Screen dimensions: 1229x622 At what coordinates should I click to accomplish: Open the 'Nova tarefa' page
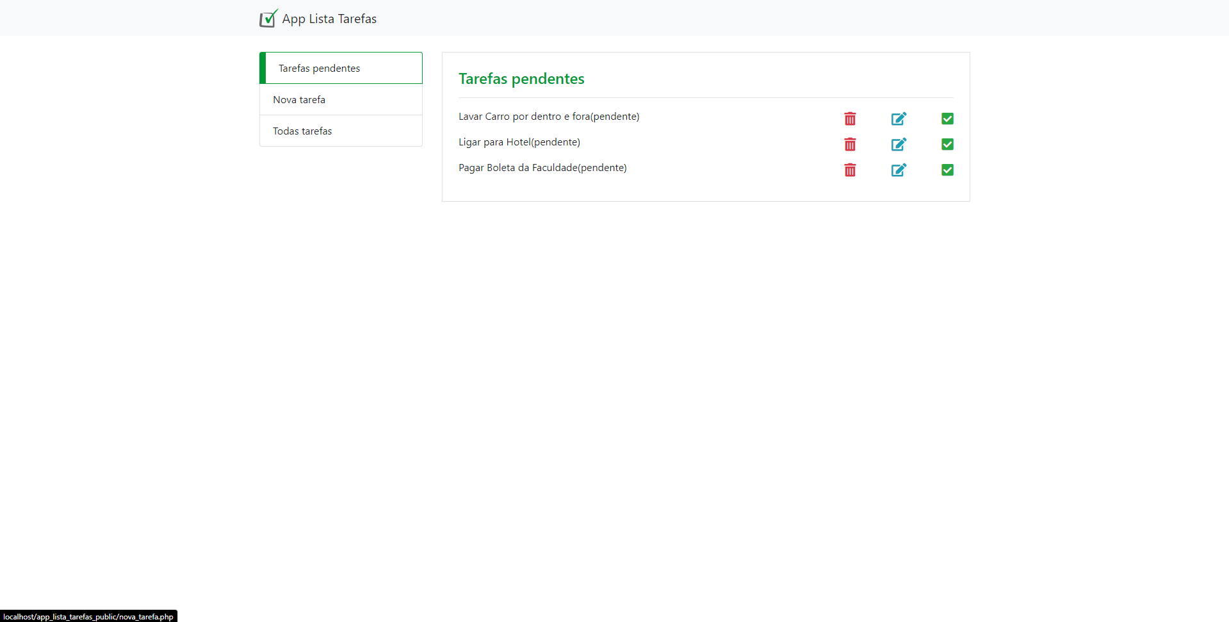[x=299, y=99]
